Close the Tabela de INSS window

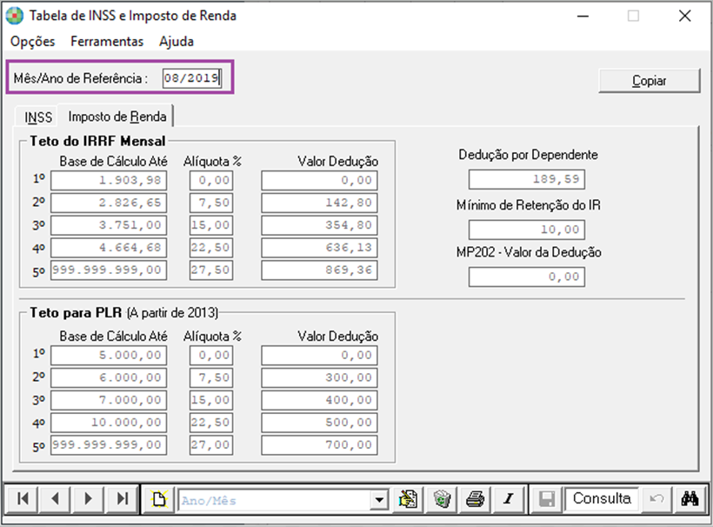click(x=685, y=16)
